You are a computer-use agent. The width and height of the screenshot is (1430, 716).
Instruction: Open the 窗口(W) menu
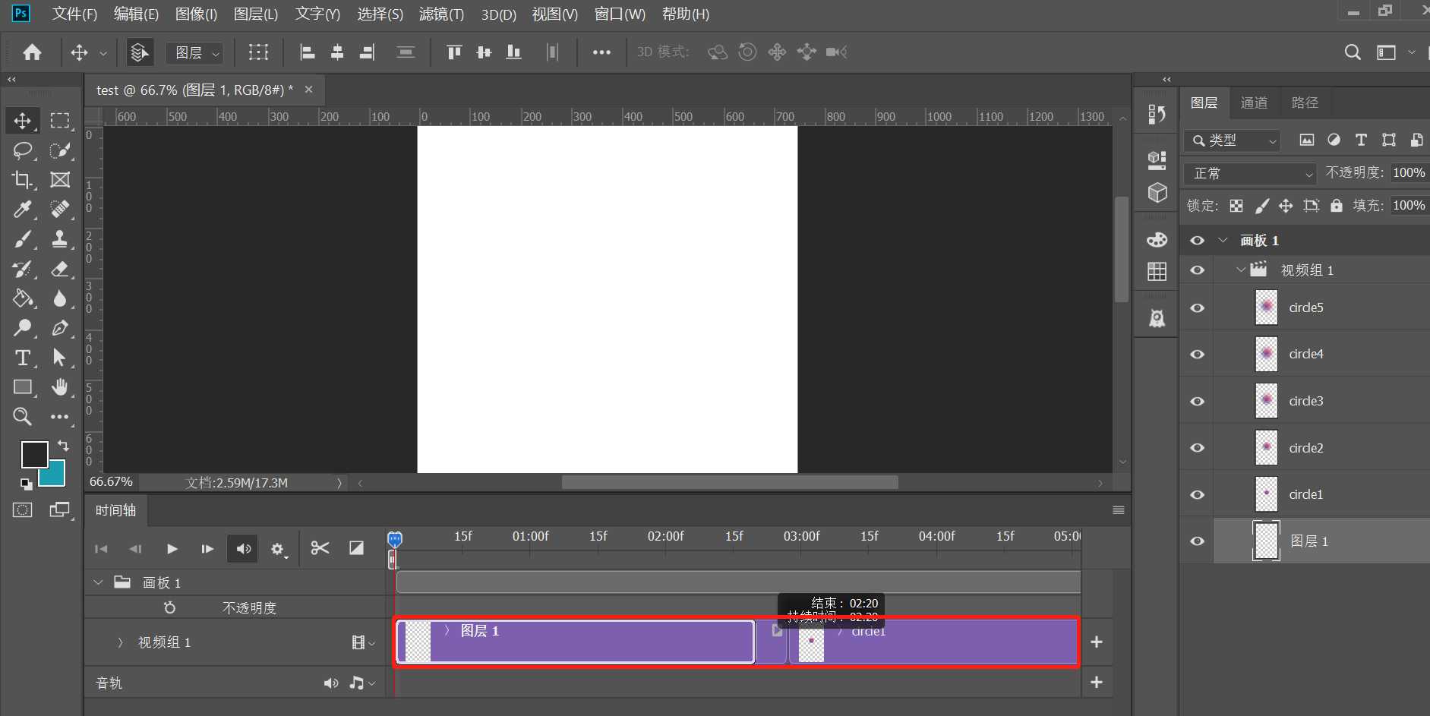(620, 14)
